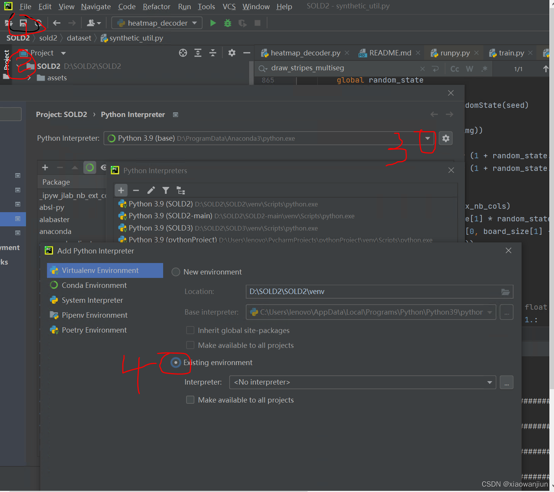Toggle regex option in search bar
The image size is (554, 492).
484,69
